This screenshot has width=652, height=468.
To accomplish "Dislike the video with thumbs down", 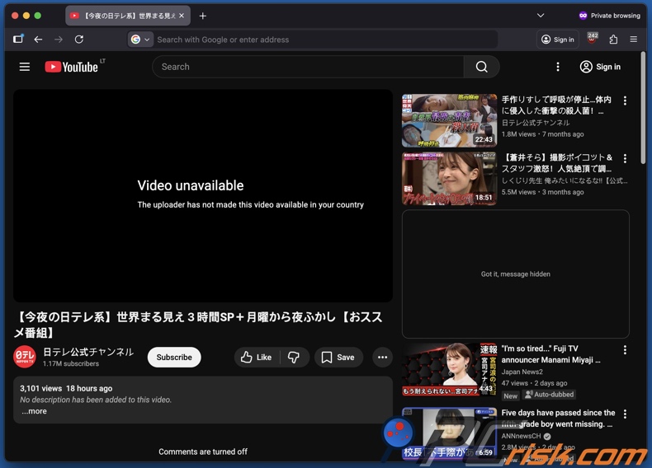I will point(294,357).
